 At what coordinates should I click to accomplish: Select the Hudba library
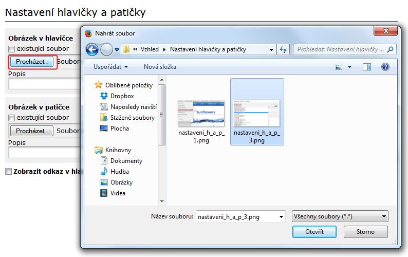(x=119, y=172)
